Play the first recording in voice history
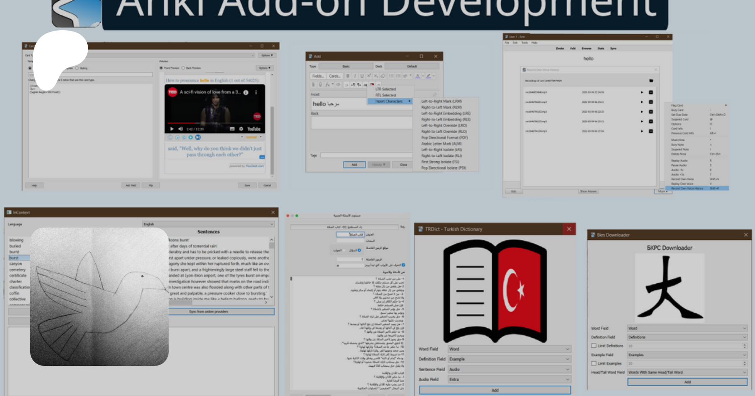Screen dimensions: 755x396 coord(642,92)
